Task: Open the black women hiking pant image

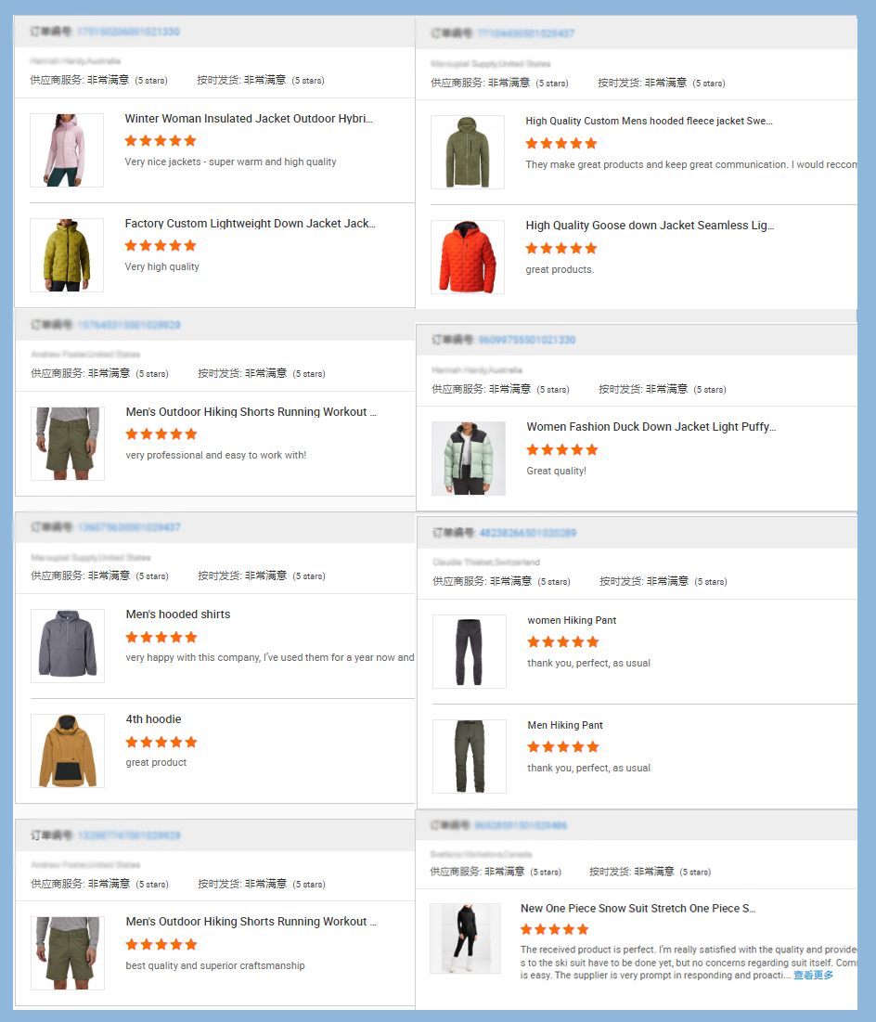Action: coord(470,652)
